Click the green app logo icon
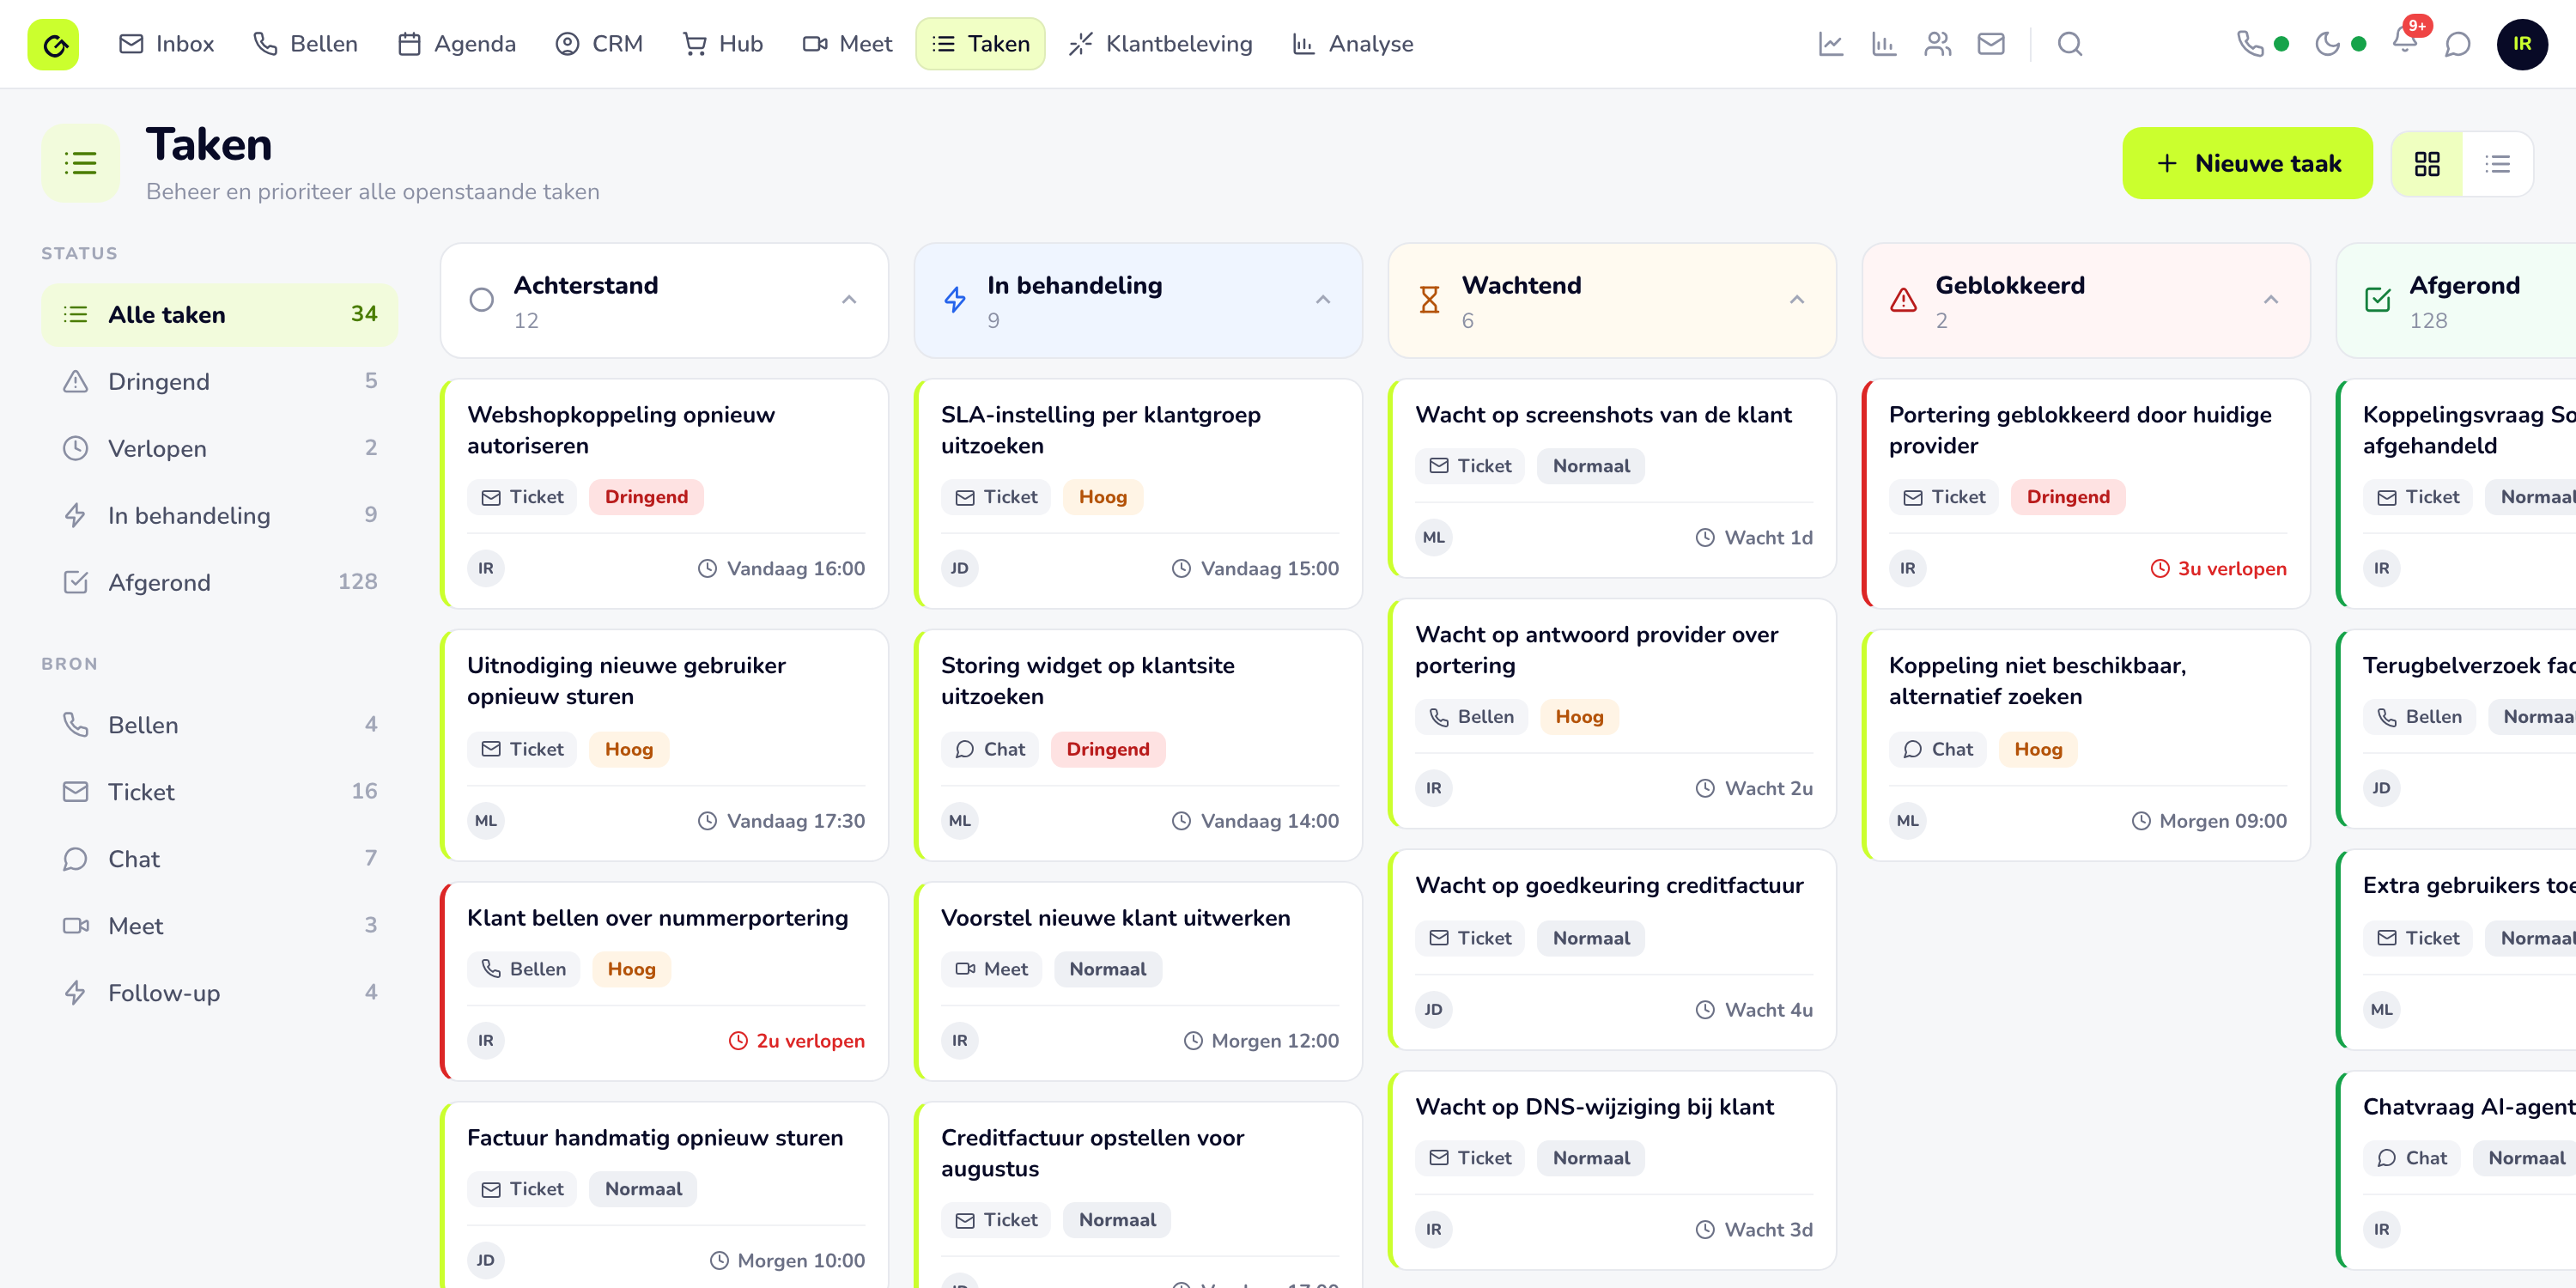The height and width of the screenshot is (1288, 2576). (x=54, y=44)
